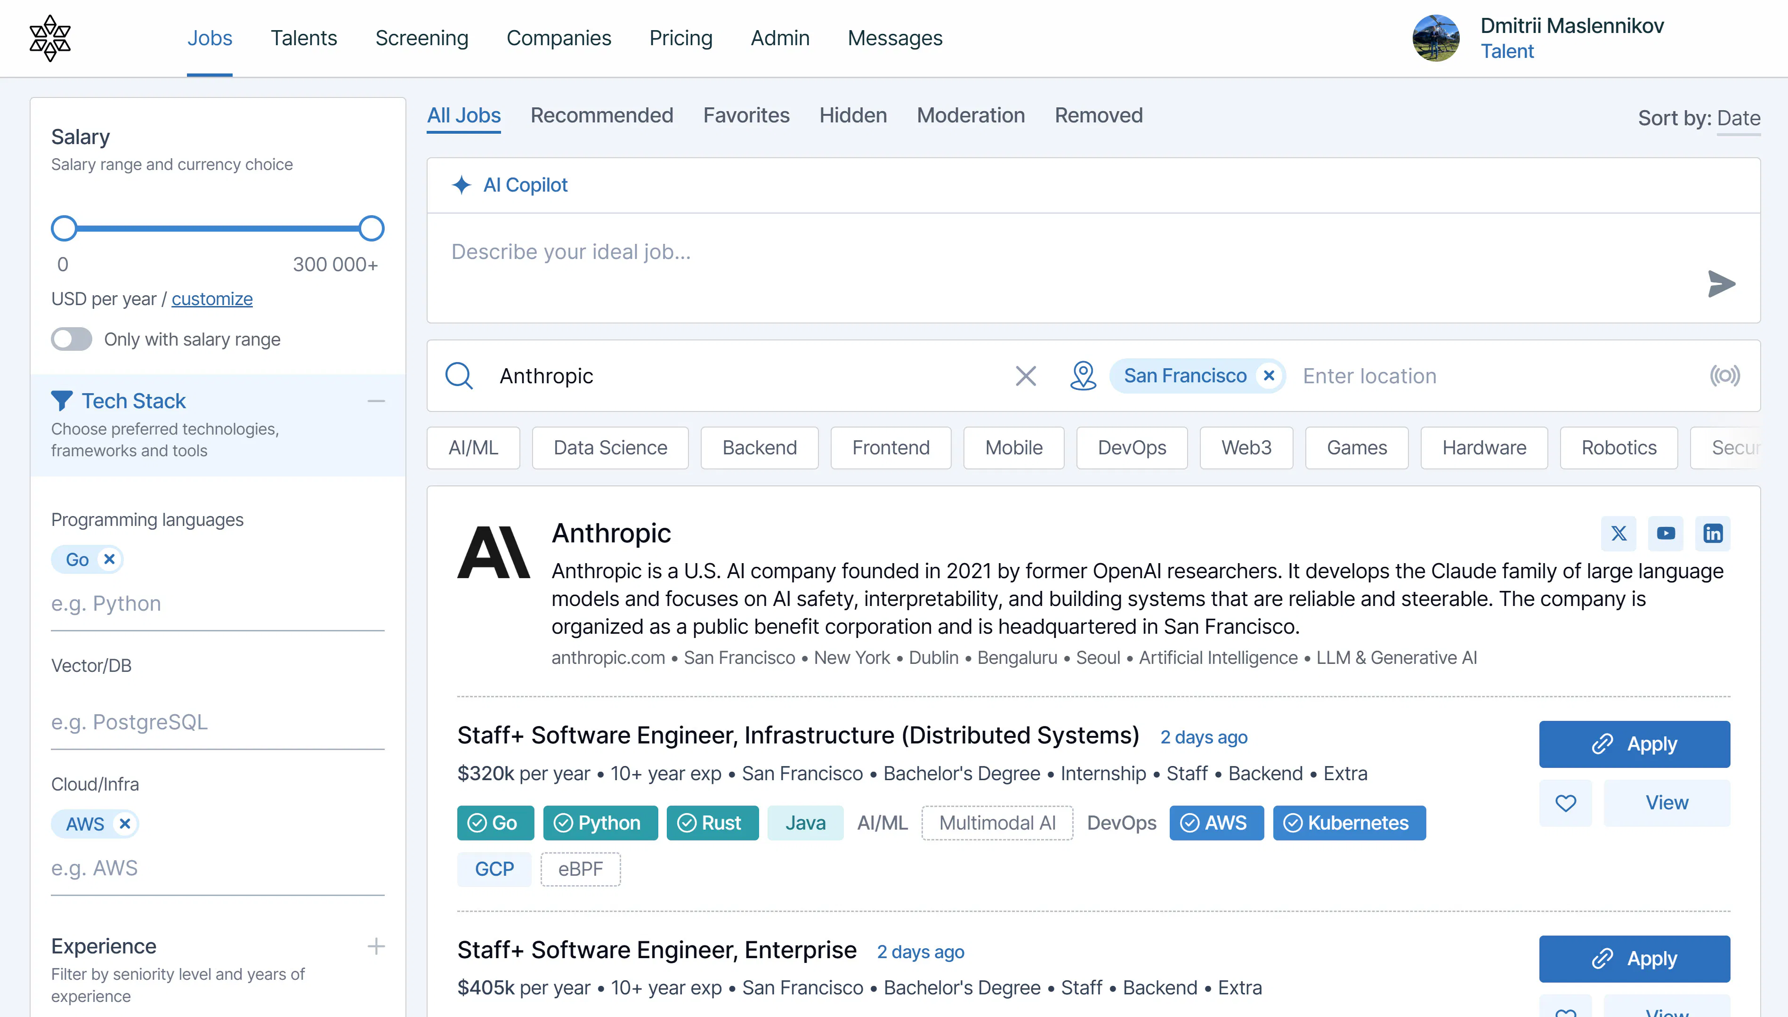Filter by the Frontend category chip
This screenshot has width=1788, height=1017.
coord(890,448)
